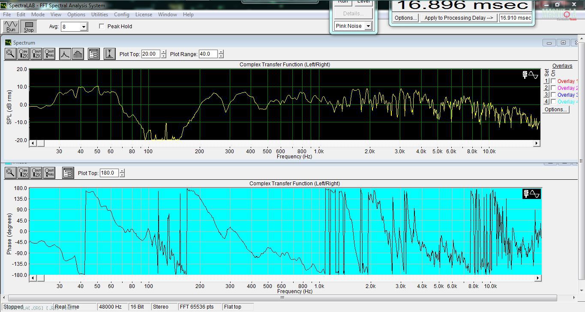Click Phase zoom out full icon
Viewport: 585px width, 312px height.
click(49, 173)
